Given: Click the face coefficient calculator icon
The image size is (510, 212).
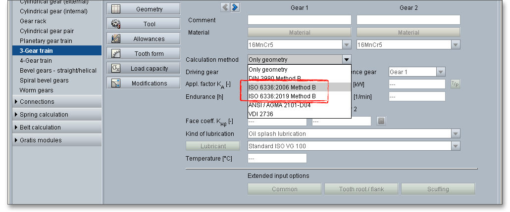Looking at the screenshot, I should pyautogui.click(x=381, y=121).
